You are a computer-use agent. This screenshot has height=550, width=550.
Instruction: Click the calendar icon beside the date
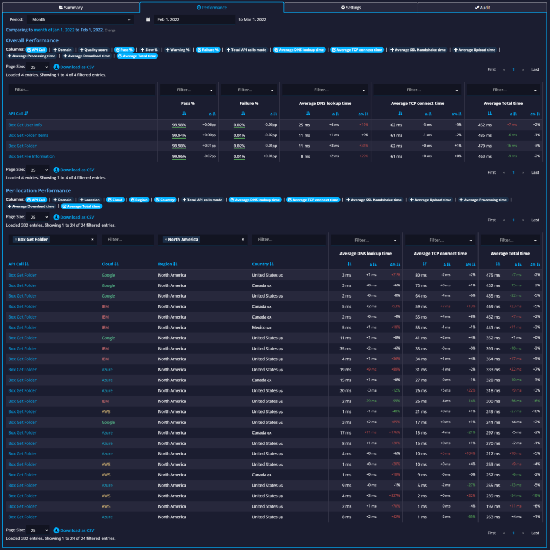point(148,20)
